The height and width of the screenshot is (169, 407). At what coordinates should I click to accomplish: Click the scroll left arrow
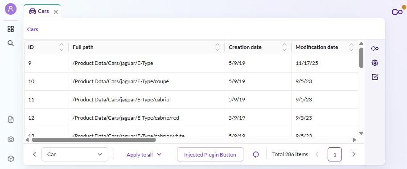click(x=27, y=140)
